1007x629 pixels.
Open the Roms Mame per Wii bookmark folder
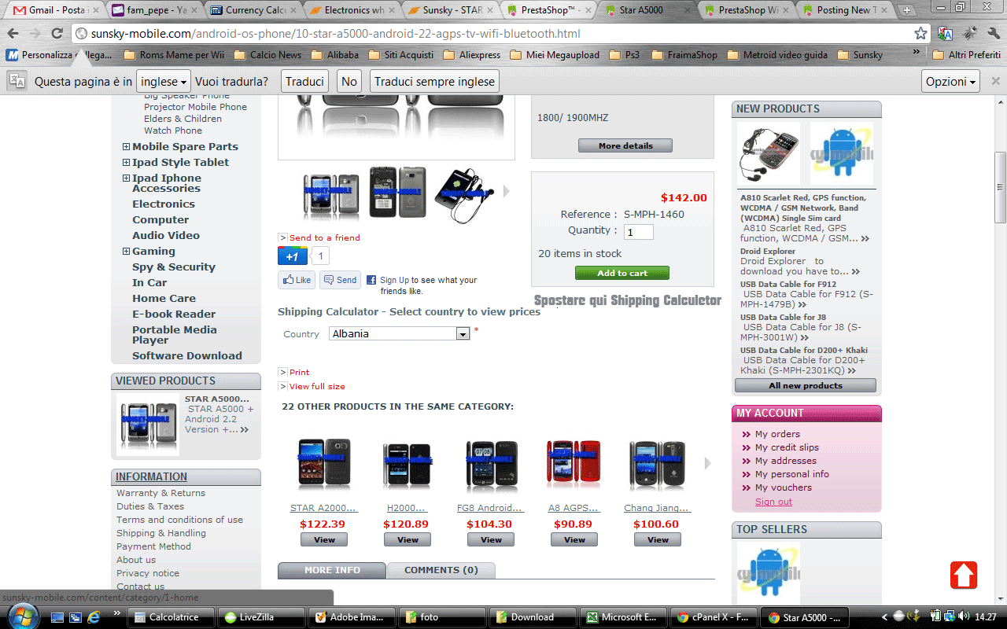coord(173,55)
